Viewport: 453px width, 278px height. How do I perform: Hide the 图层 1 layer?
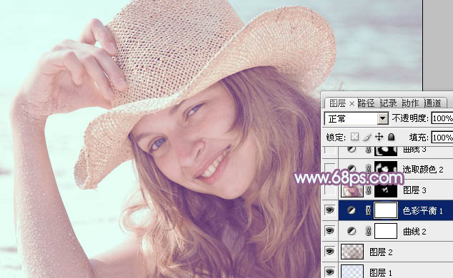(x=329, y=272)
